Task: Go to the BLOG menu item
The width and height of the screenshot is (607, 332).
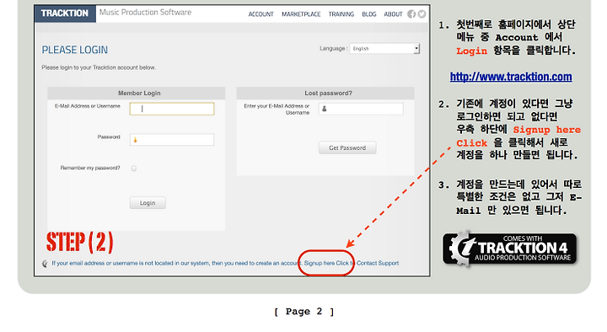Action: (369, 14)
